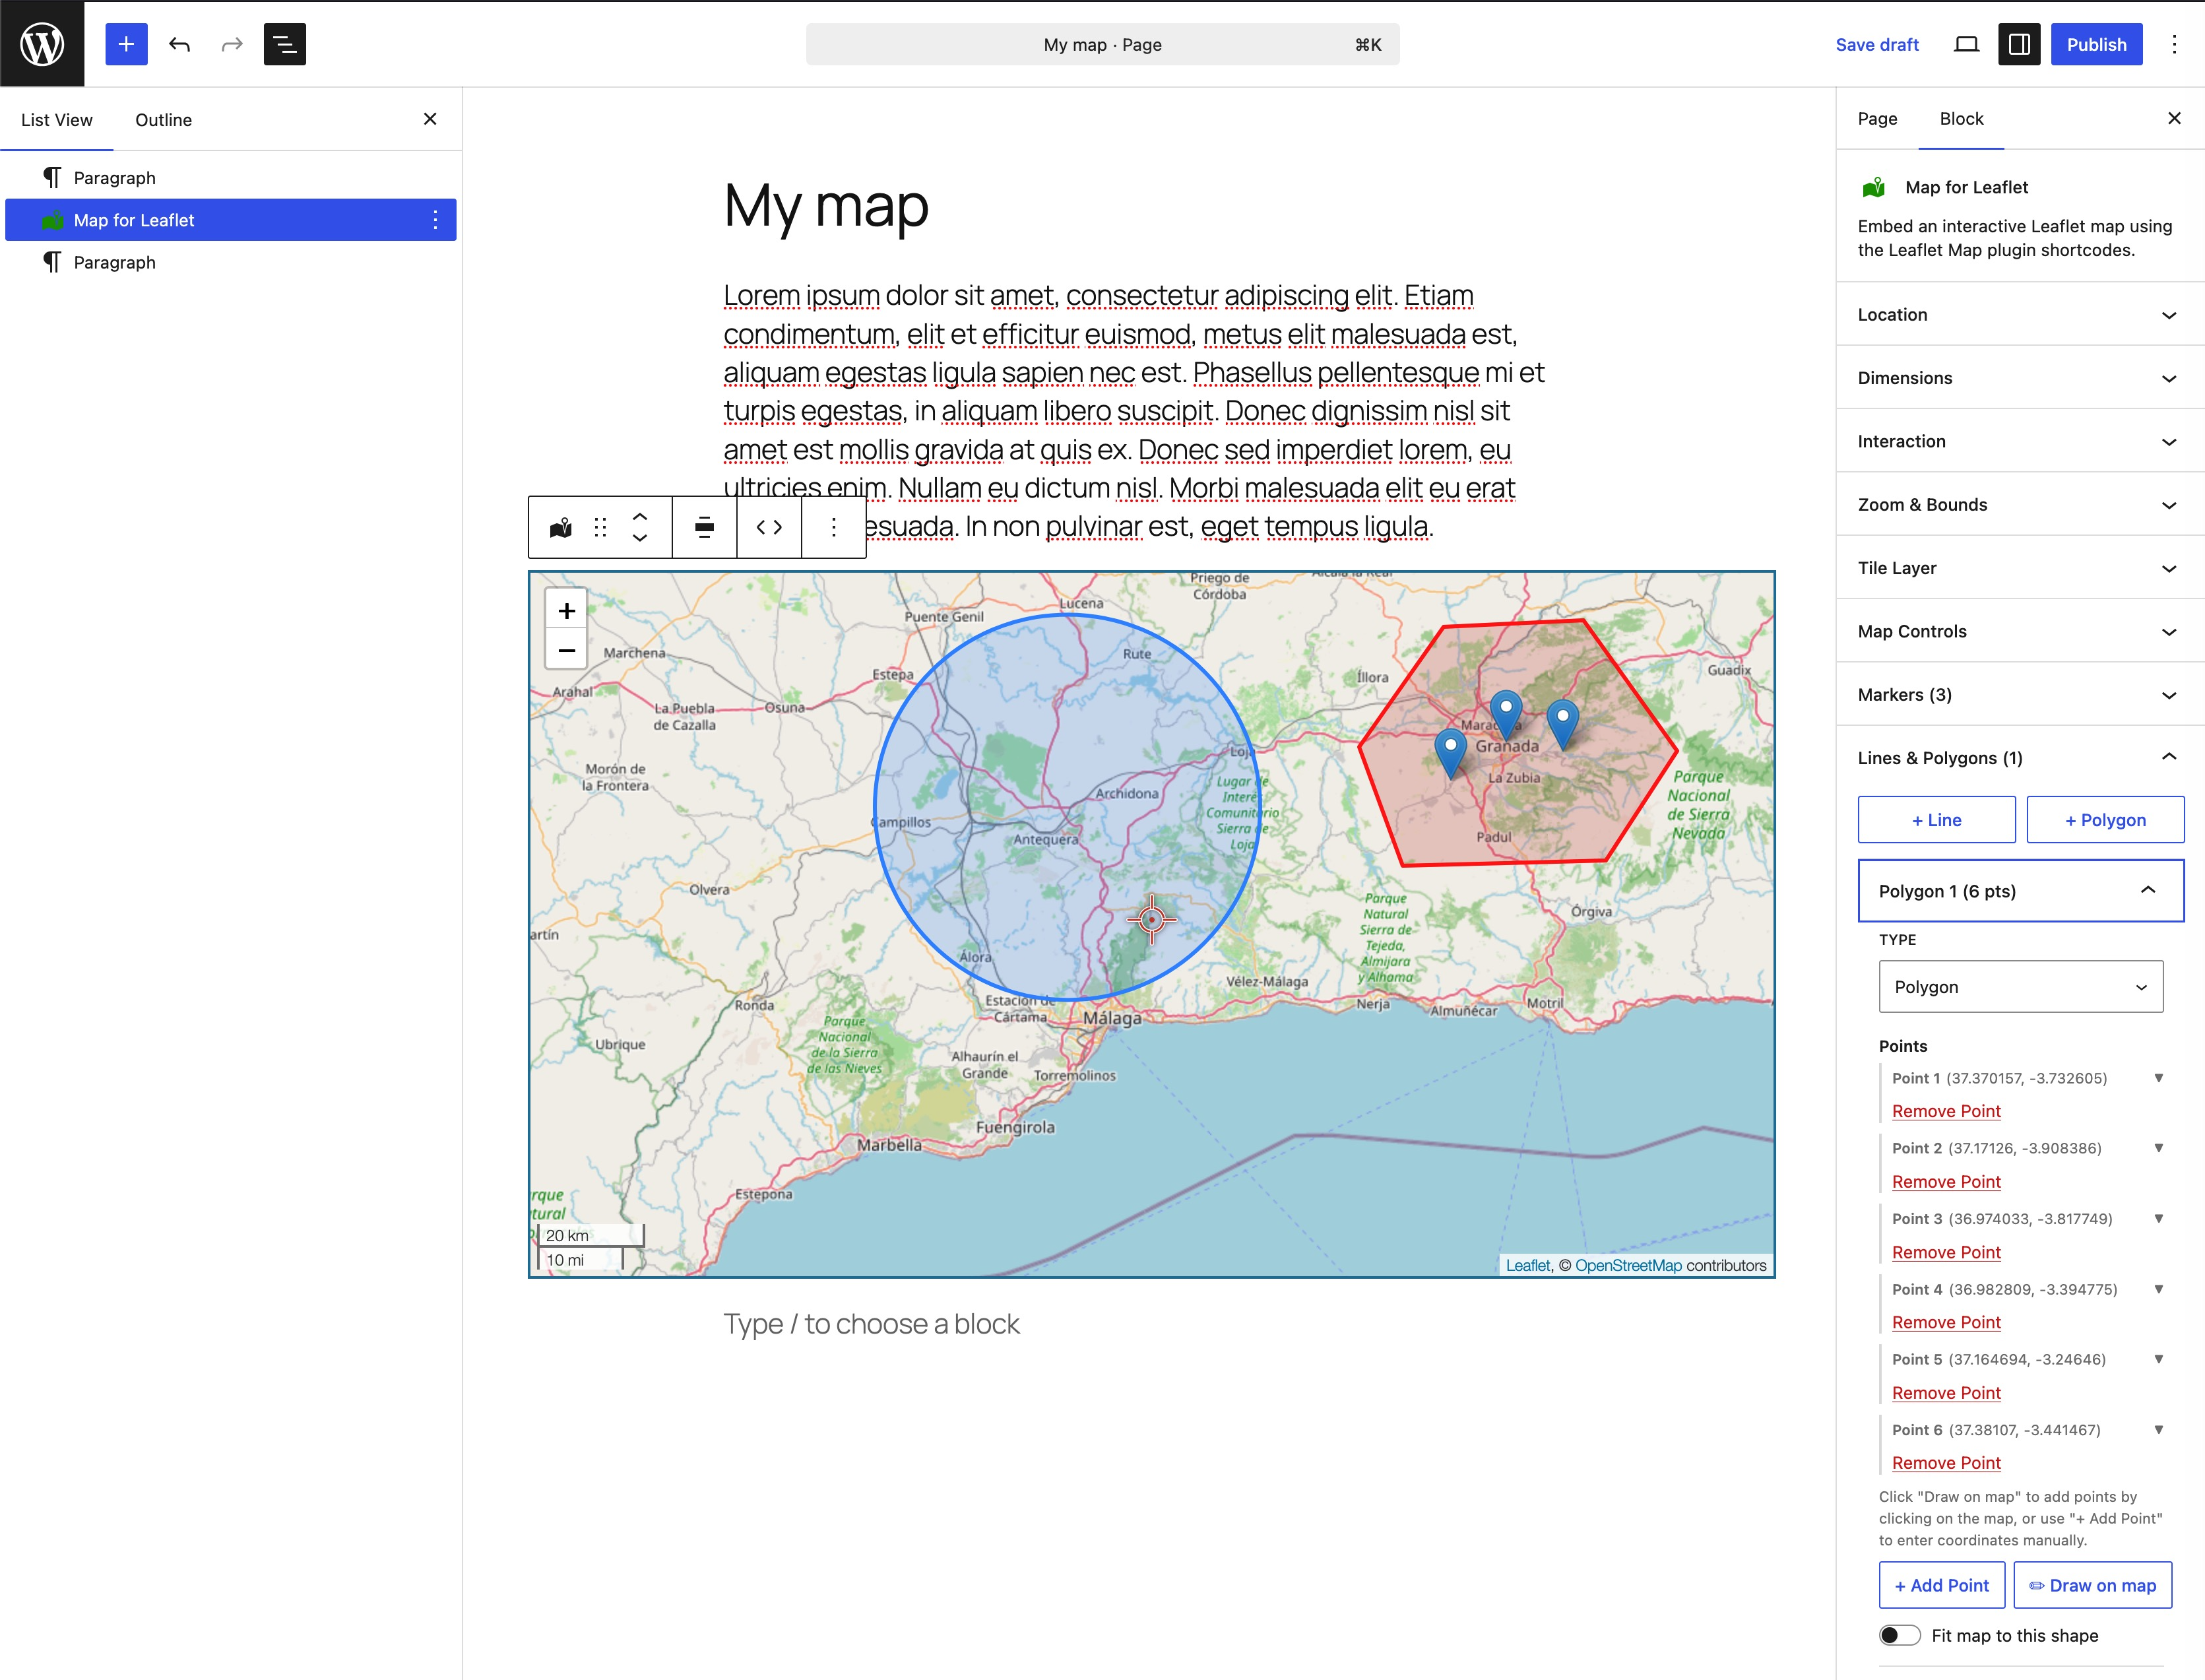2205x1680 pixels.
Task: Select the last Paragraph in list view
Action: 231,262
